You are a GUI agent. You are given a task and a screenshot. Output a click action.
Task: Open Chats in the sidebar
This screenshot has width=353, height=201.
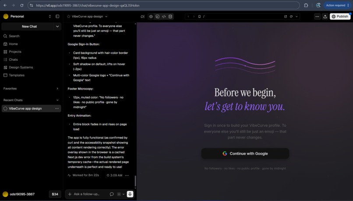(x=31, y=59)
